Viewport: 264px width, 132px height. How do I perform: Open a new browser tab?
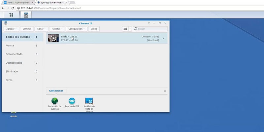pos(72,3)
